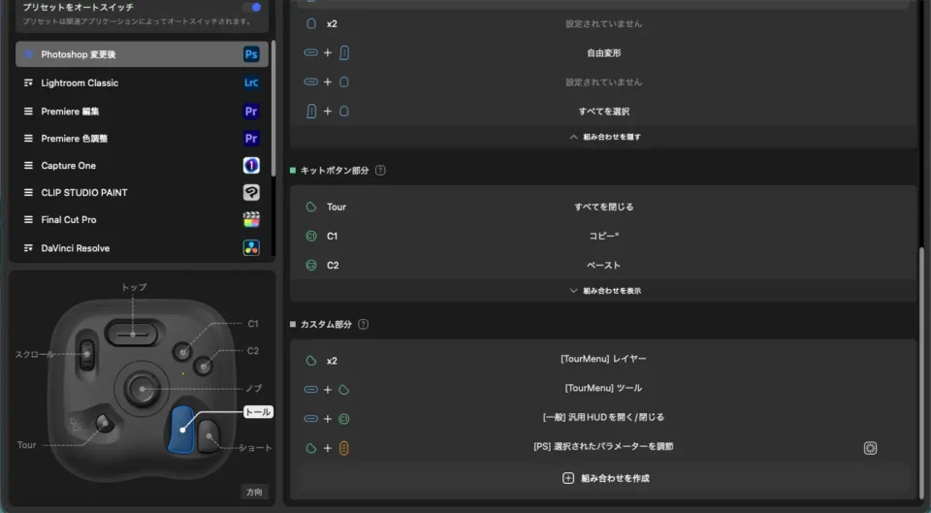Click the ノブ knob on the controller image

point(142,389)
